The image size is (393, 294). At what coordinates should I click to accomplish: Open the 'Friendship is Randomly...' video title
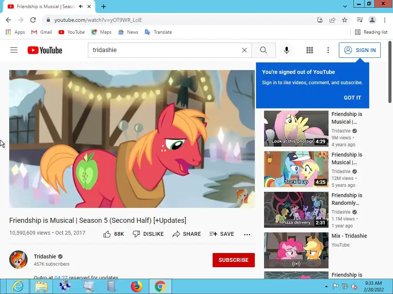click(x=347, y=199)
